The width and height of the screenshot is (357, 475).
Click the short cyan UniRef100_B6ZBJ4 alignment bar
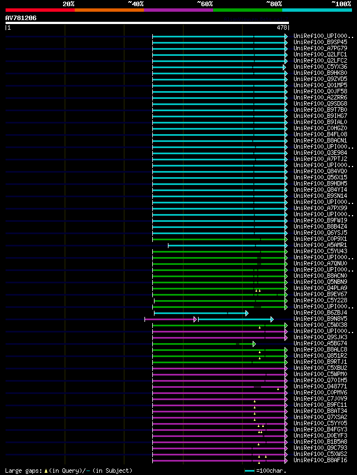tap(201, 313)
